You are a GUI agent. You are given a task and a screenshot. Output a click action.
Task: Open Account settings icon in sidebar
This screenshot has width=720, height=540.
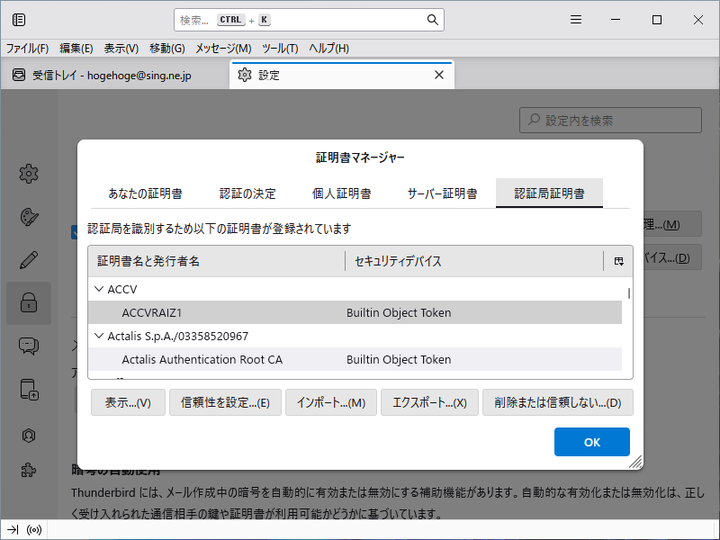[29, 435]
